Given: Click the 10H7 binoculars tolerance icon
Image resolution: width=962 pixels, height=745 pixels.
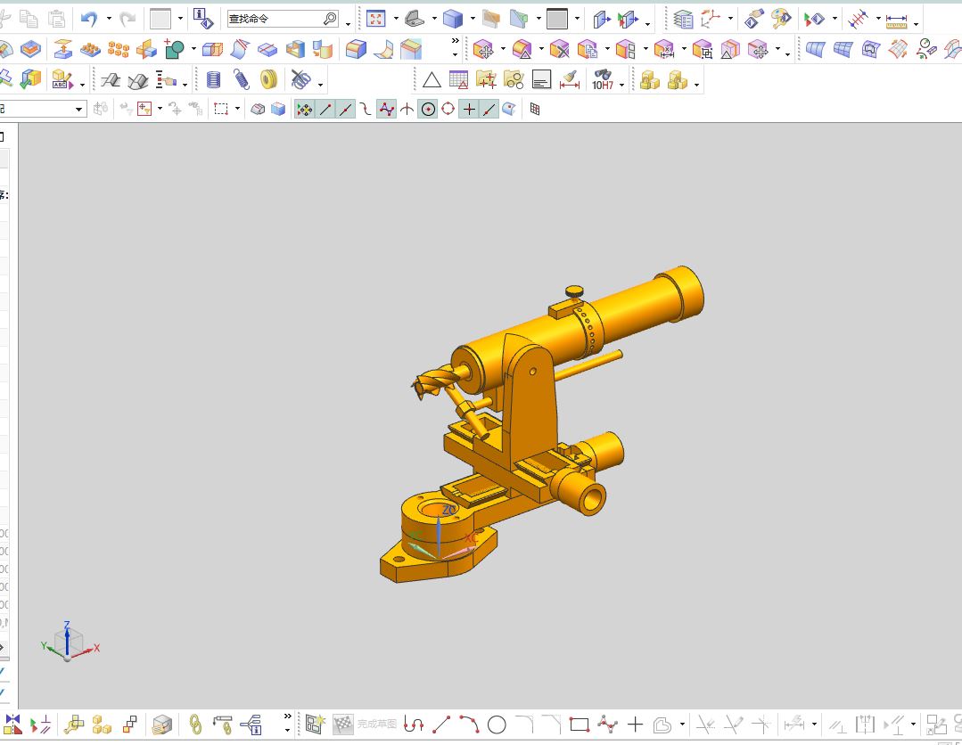Looking at the screenshot, I should (603, 79).
